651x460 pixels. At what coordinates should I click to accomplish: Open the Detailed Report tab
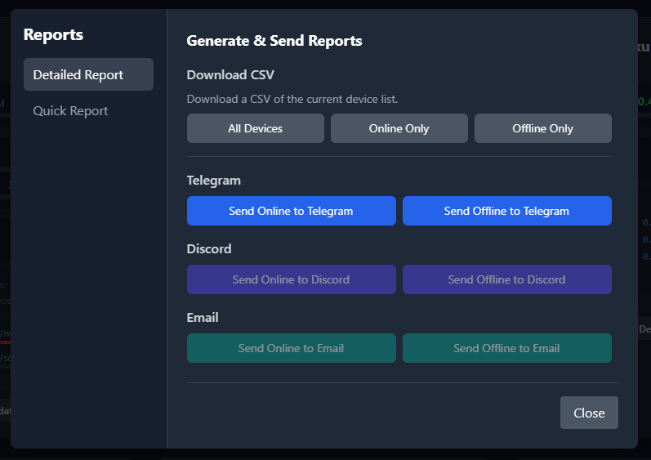88,74
